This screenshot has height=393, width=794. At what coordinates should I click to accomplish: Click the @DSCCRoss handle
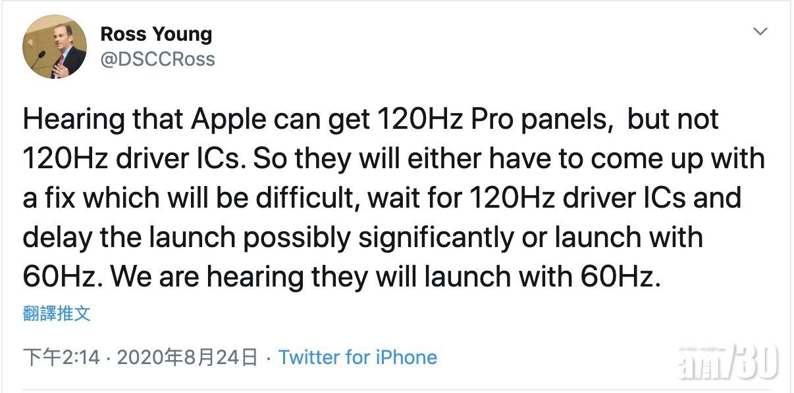[x=157, y=59]
